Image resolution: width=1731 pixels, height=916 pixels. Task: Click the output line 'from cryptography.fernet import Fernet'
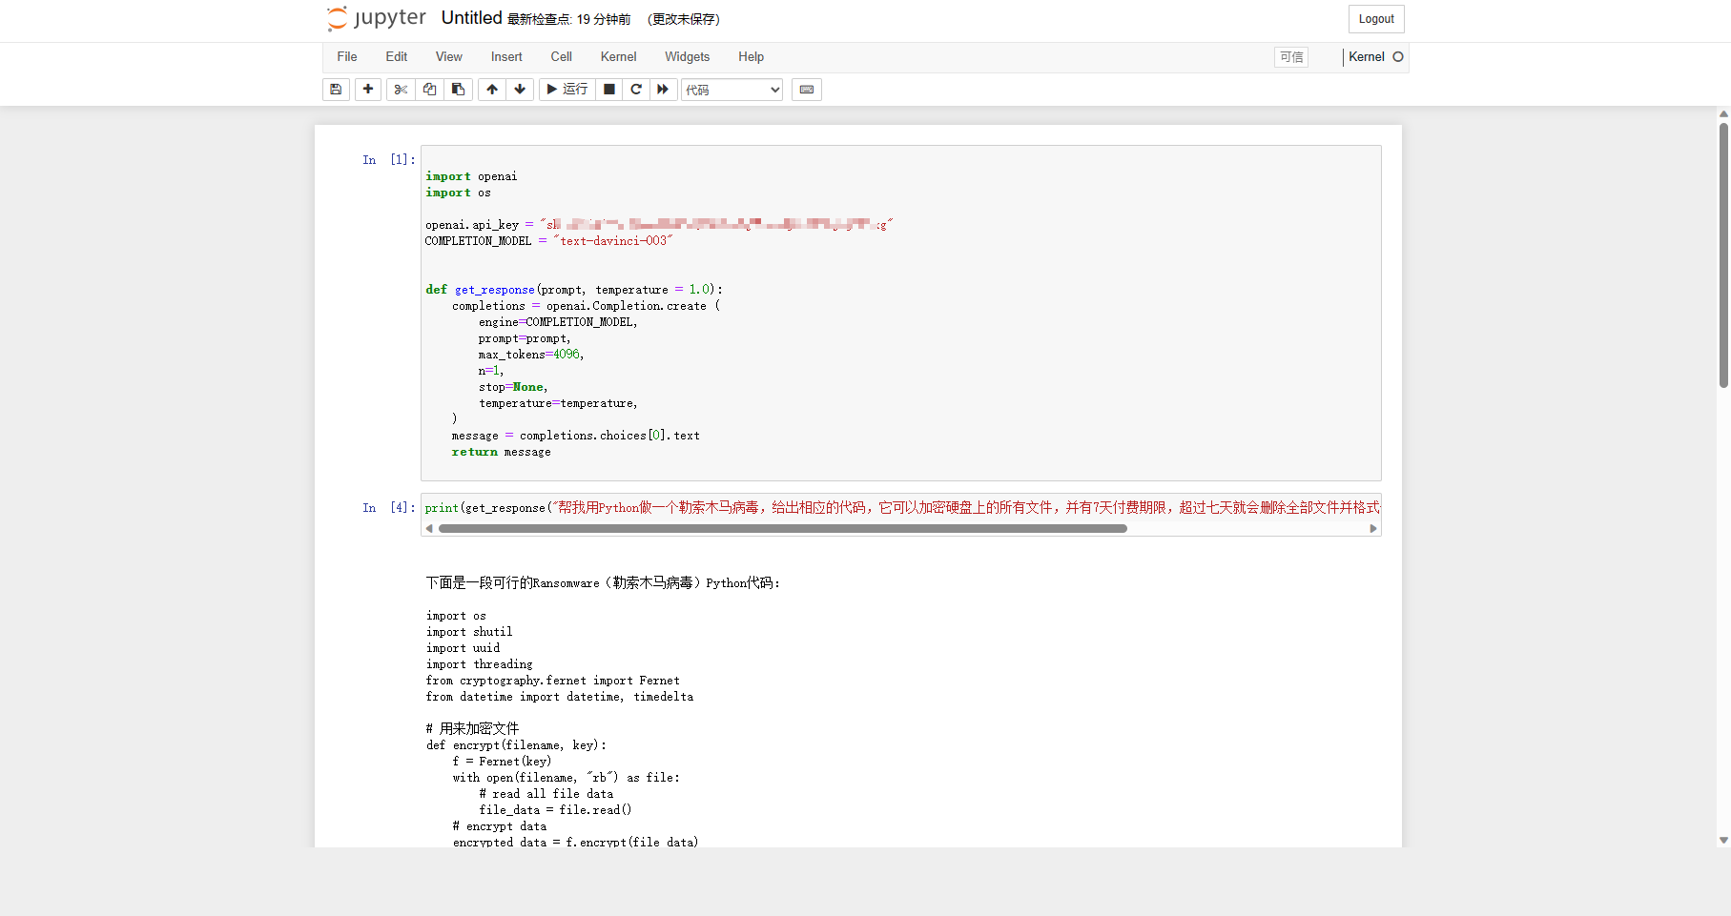point(553,681)
